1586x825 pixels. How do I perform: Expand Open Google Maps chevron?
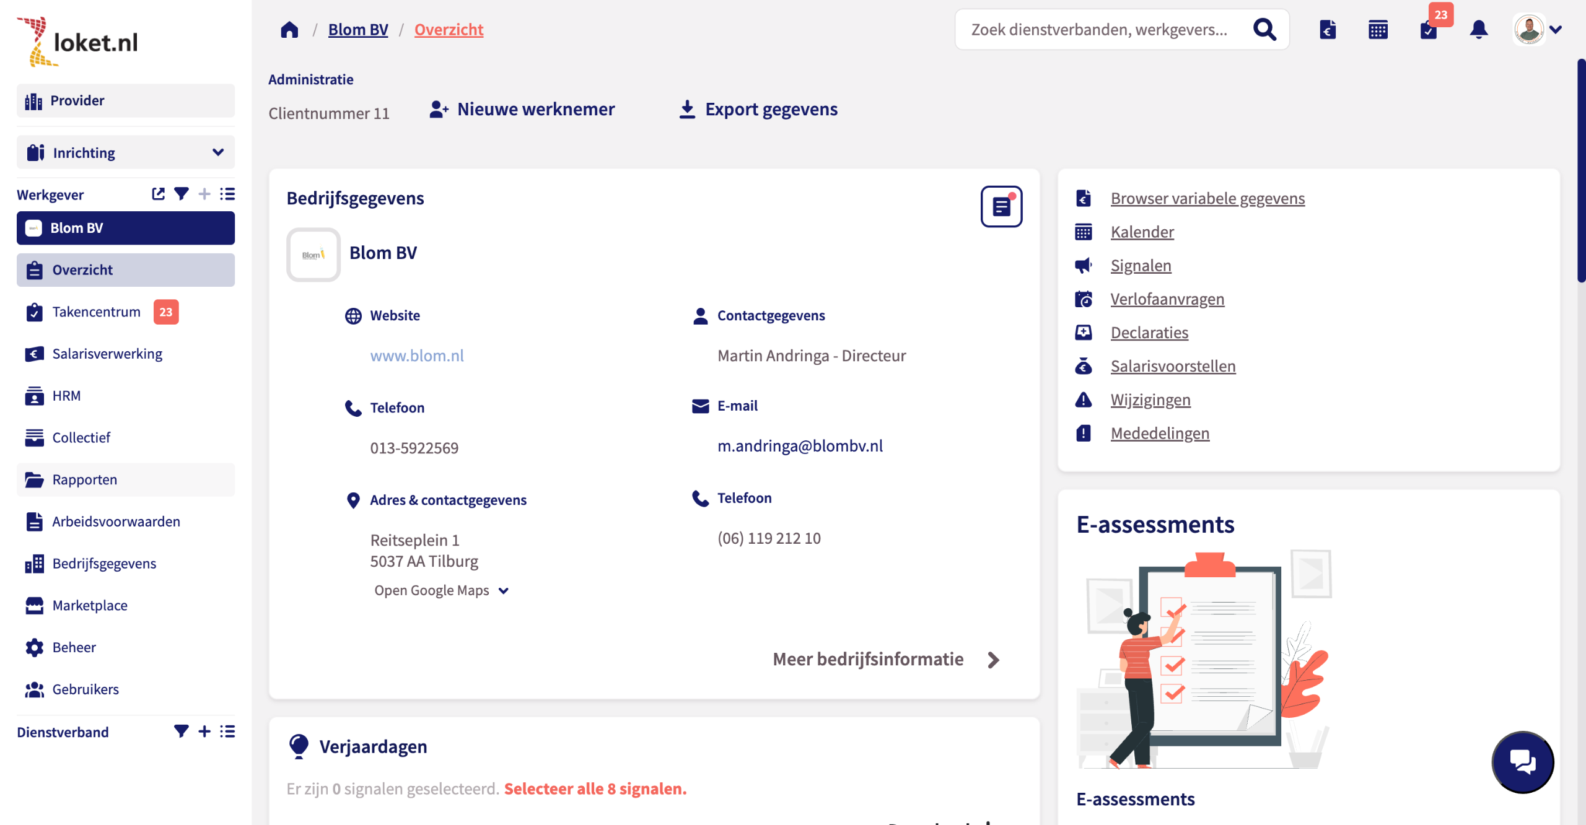coord(504,591)
